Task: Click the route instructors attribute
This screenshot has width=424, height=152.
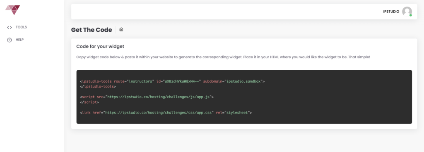Action: coord(134,81)
